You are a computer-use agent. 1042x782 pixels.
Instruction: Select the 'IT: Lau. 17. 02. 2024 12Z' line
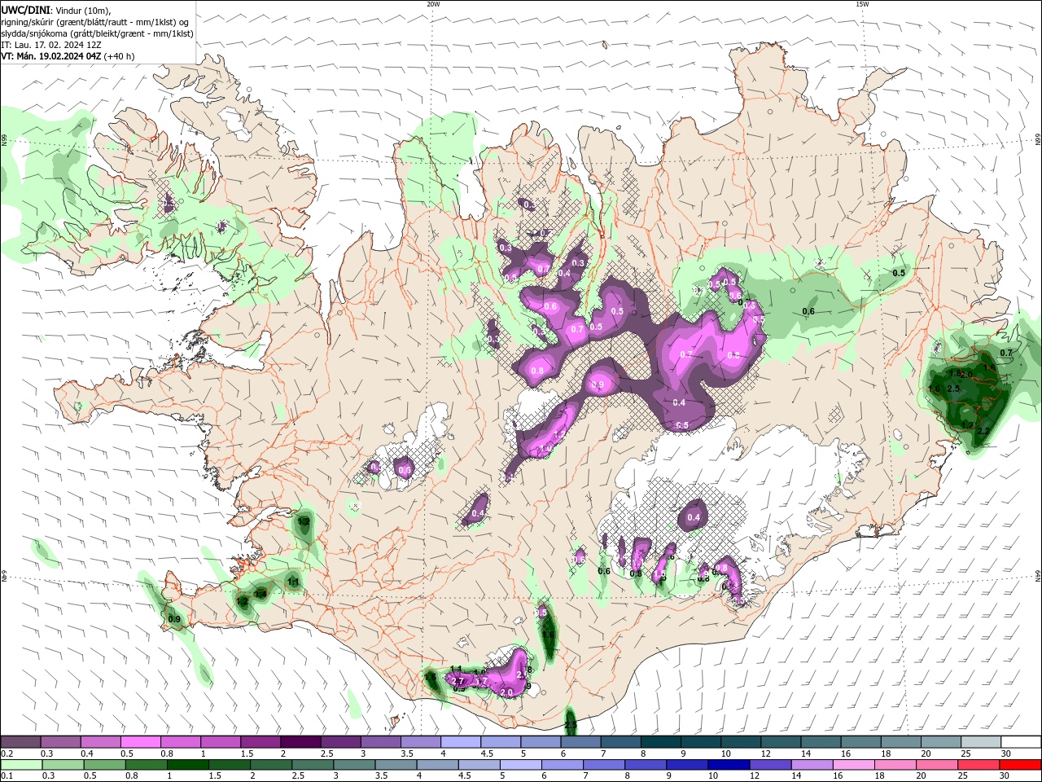[52, 45]
